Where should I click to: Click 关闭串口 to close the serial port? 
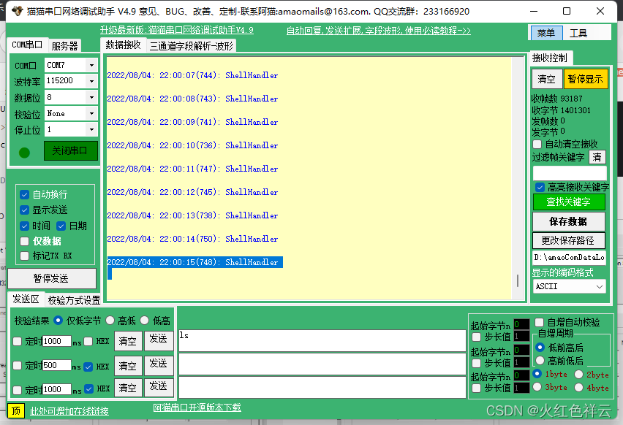pos(70,150)
